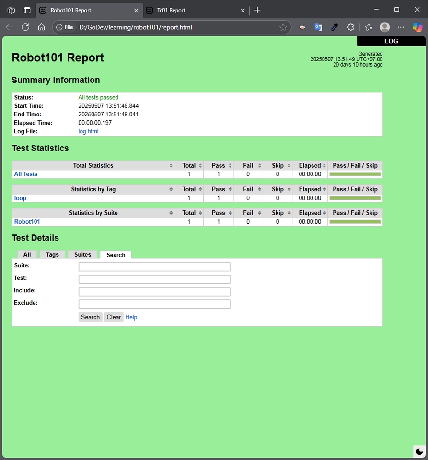Open the log.html link
This screenshot has width=428, height=460.
pos(88,131)
